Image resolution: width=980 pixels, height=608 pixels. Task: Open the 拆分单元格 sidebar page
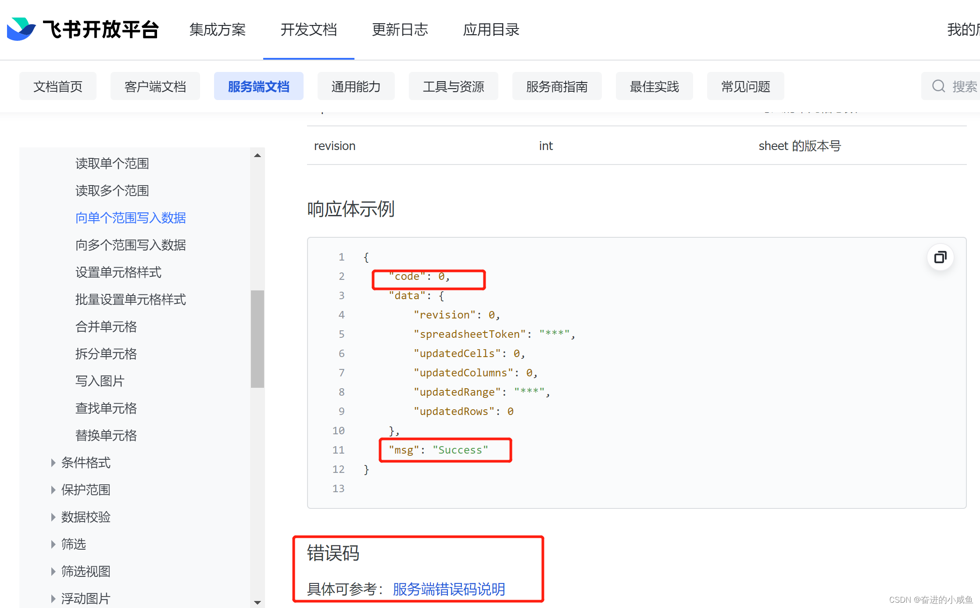106,354
